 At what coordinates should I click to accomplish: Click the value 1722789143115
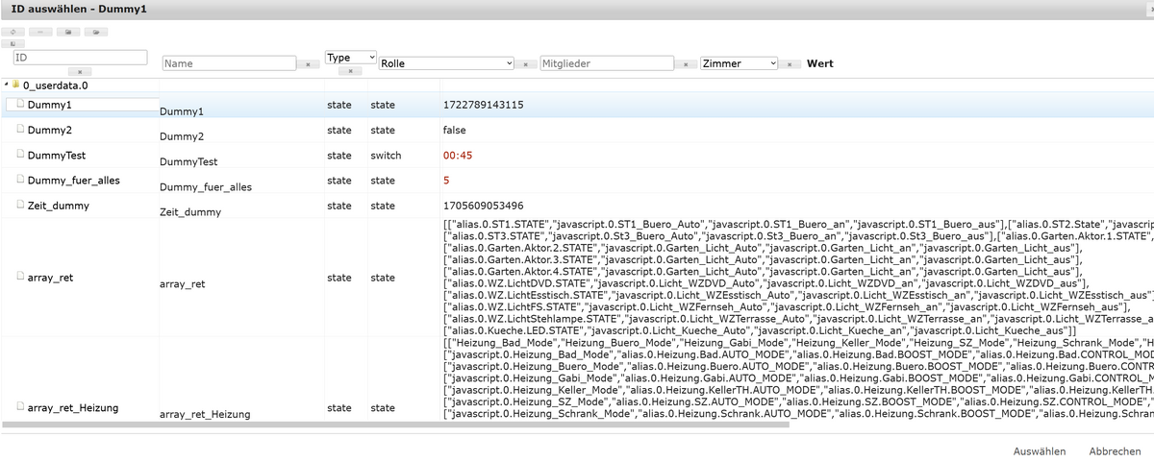pyautogui.click(x=483, y=105)
